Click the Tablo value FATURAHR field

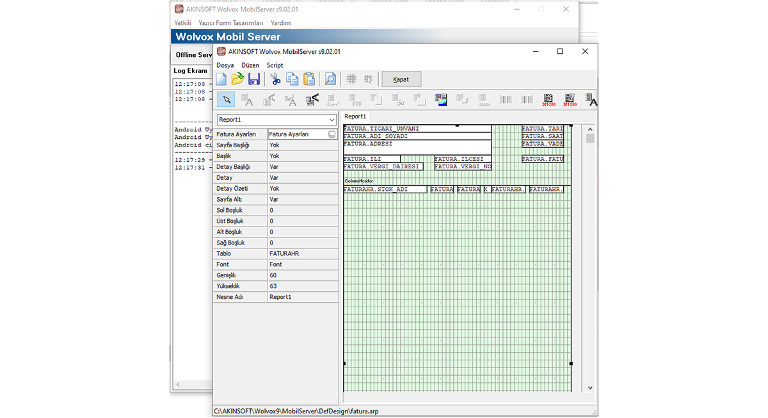tap(302, 253)
